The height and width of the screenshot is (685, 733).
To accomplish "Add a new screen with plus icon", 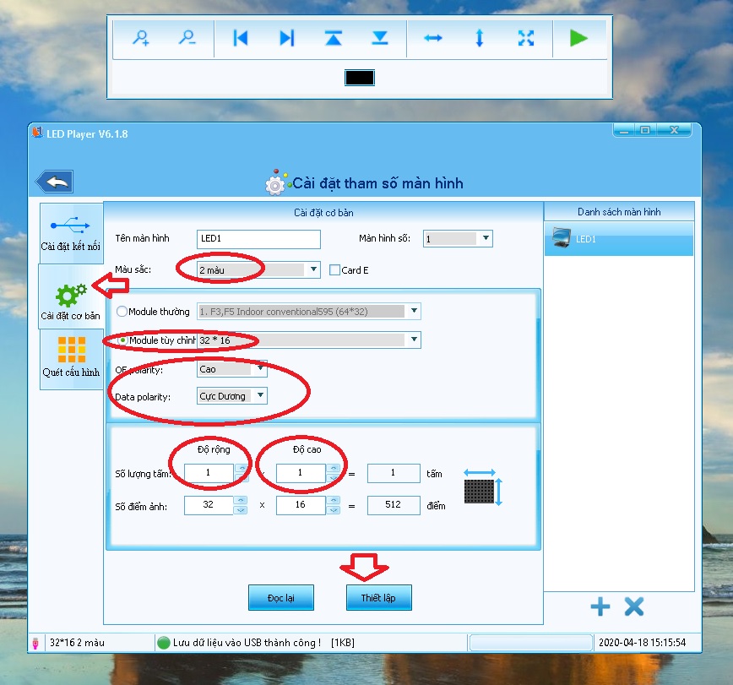I will [600, 607].
